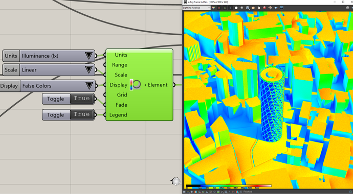Click grey sphere icon at toolbar right end
This screenshot has height=194, width=353.
pyautogui.click(x=347, y=8)
